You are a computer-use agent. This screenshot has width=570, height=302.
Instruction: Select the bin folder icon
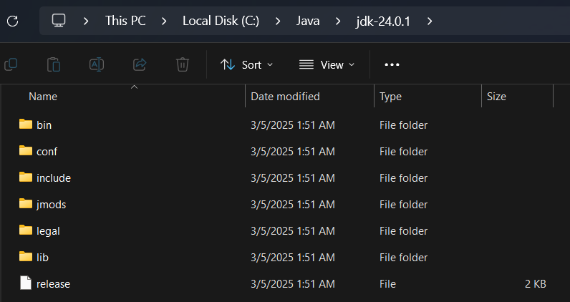[x=26, y=125]
